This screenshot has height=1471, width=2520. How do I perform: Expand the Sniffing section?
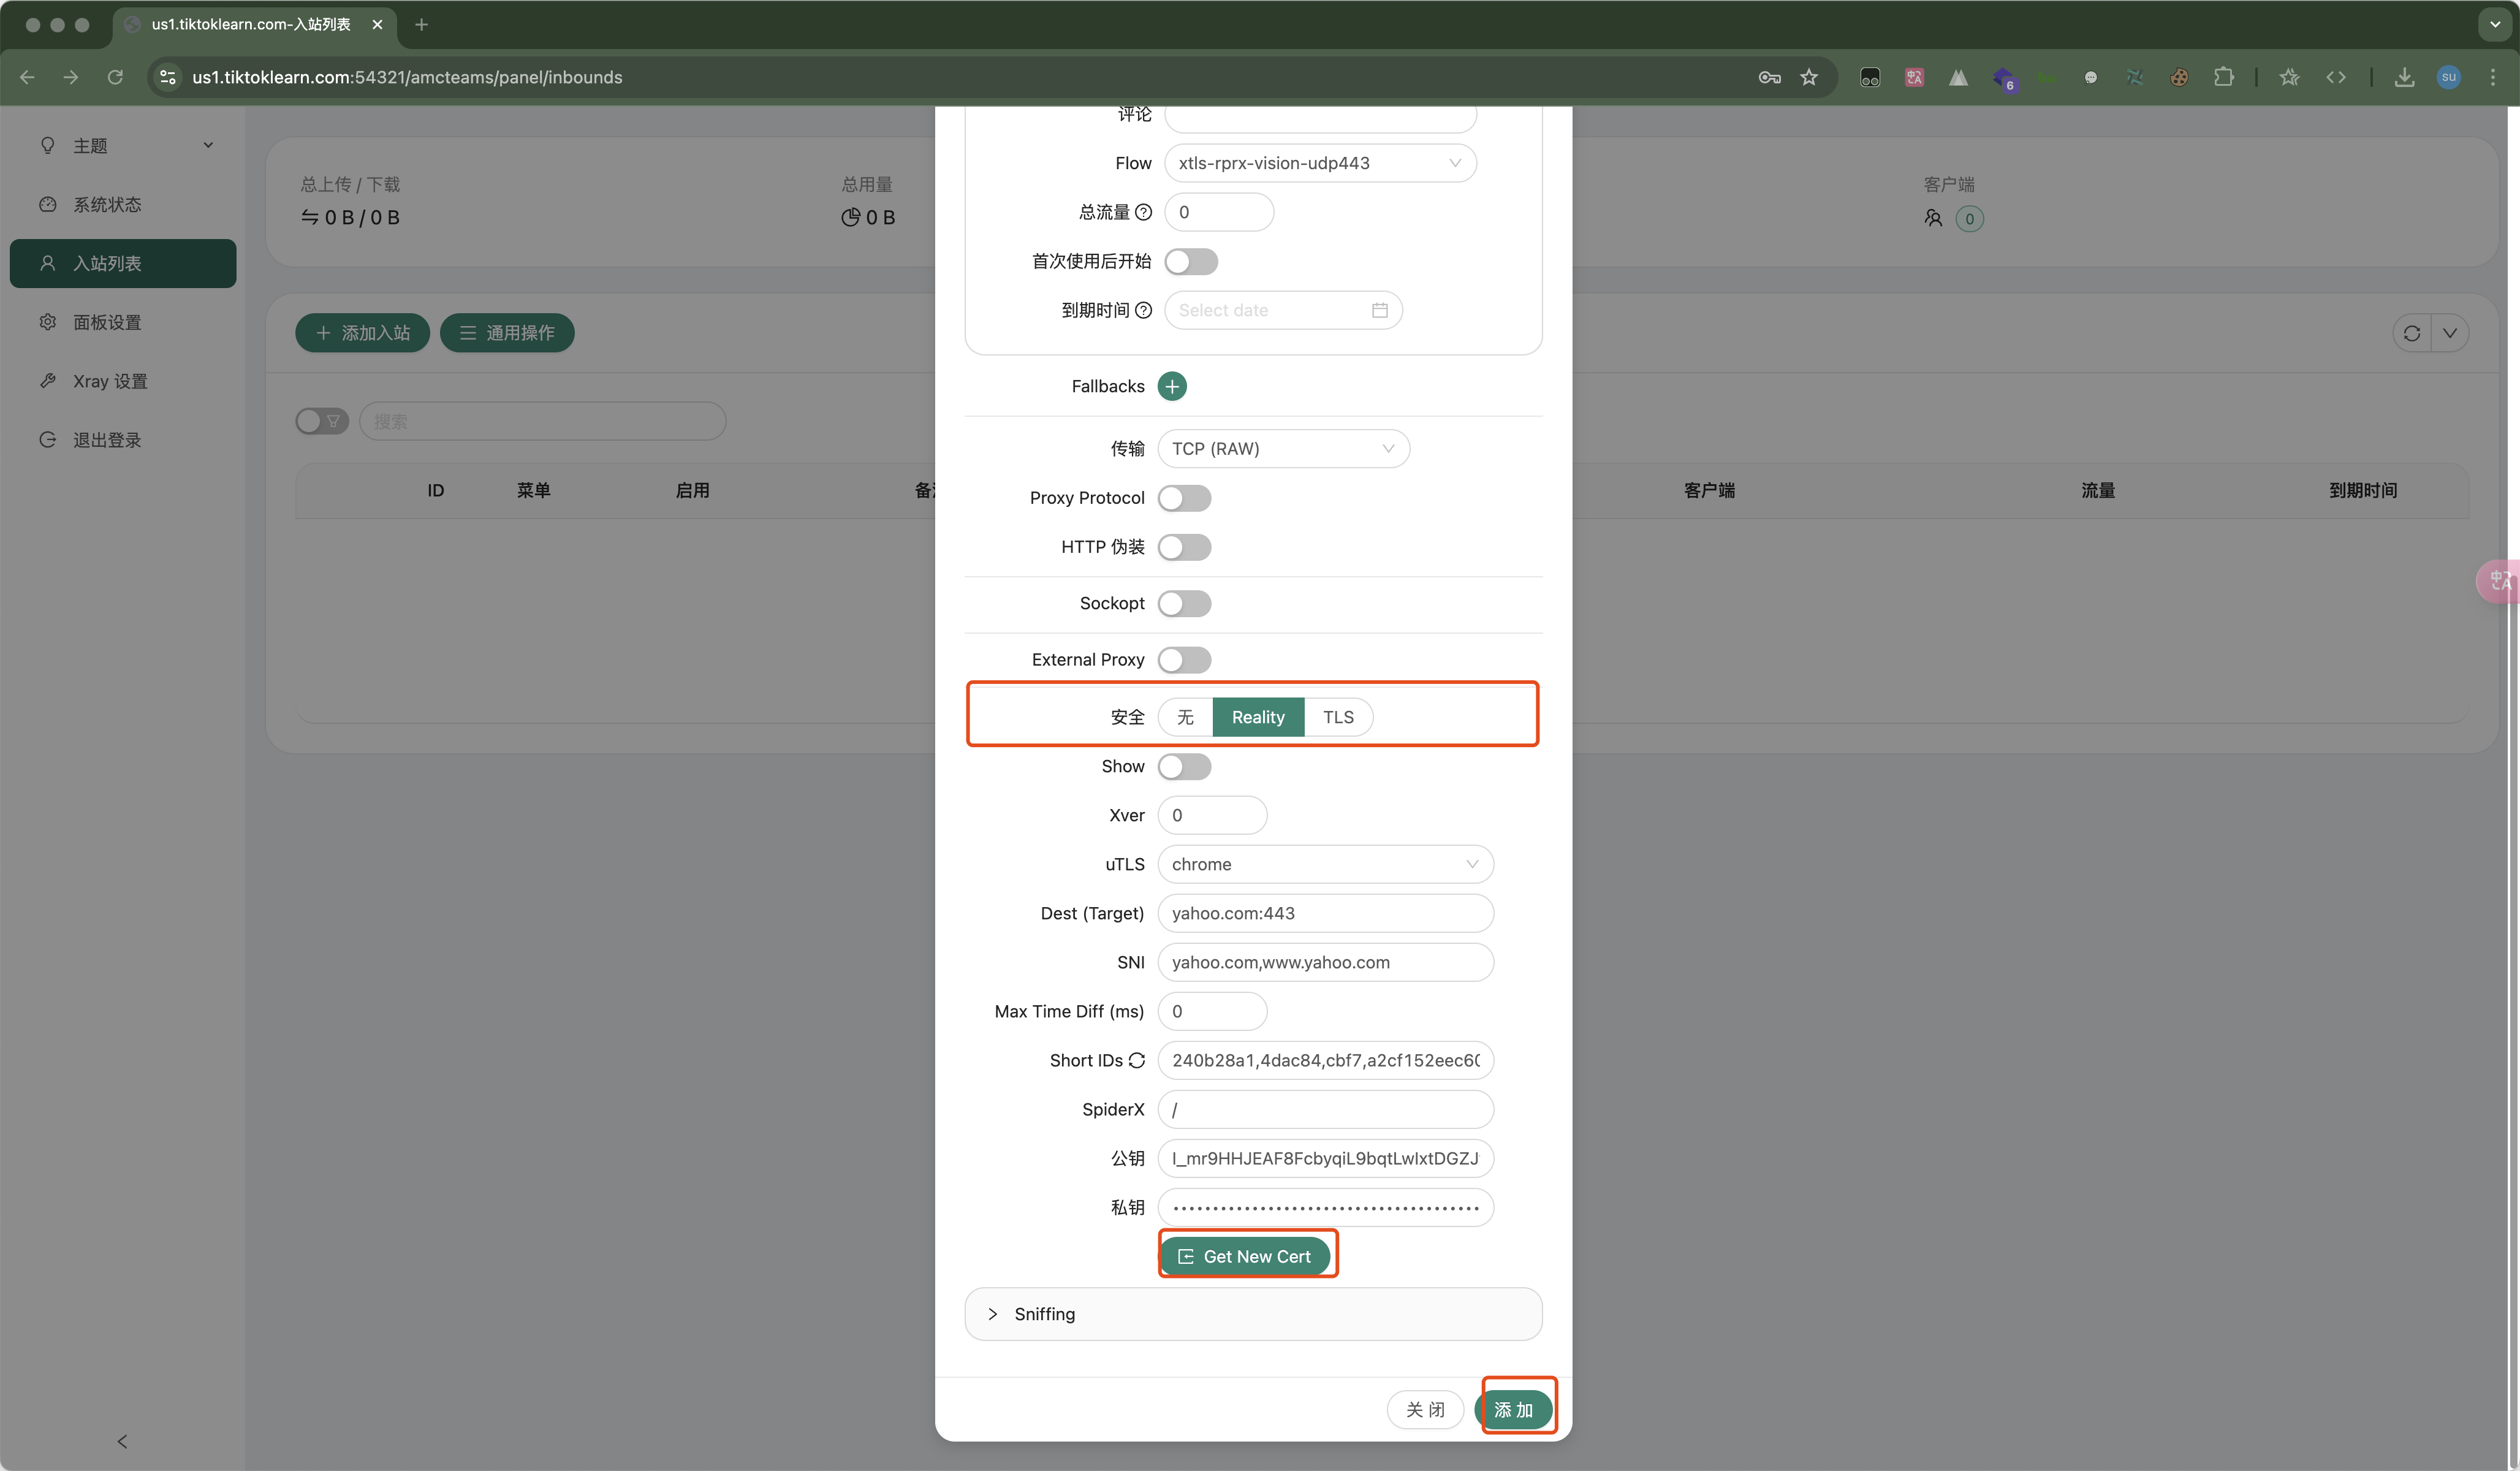tap(1044, 1314)
